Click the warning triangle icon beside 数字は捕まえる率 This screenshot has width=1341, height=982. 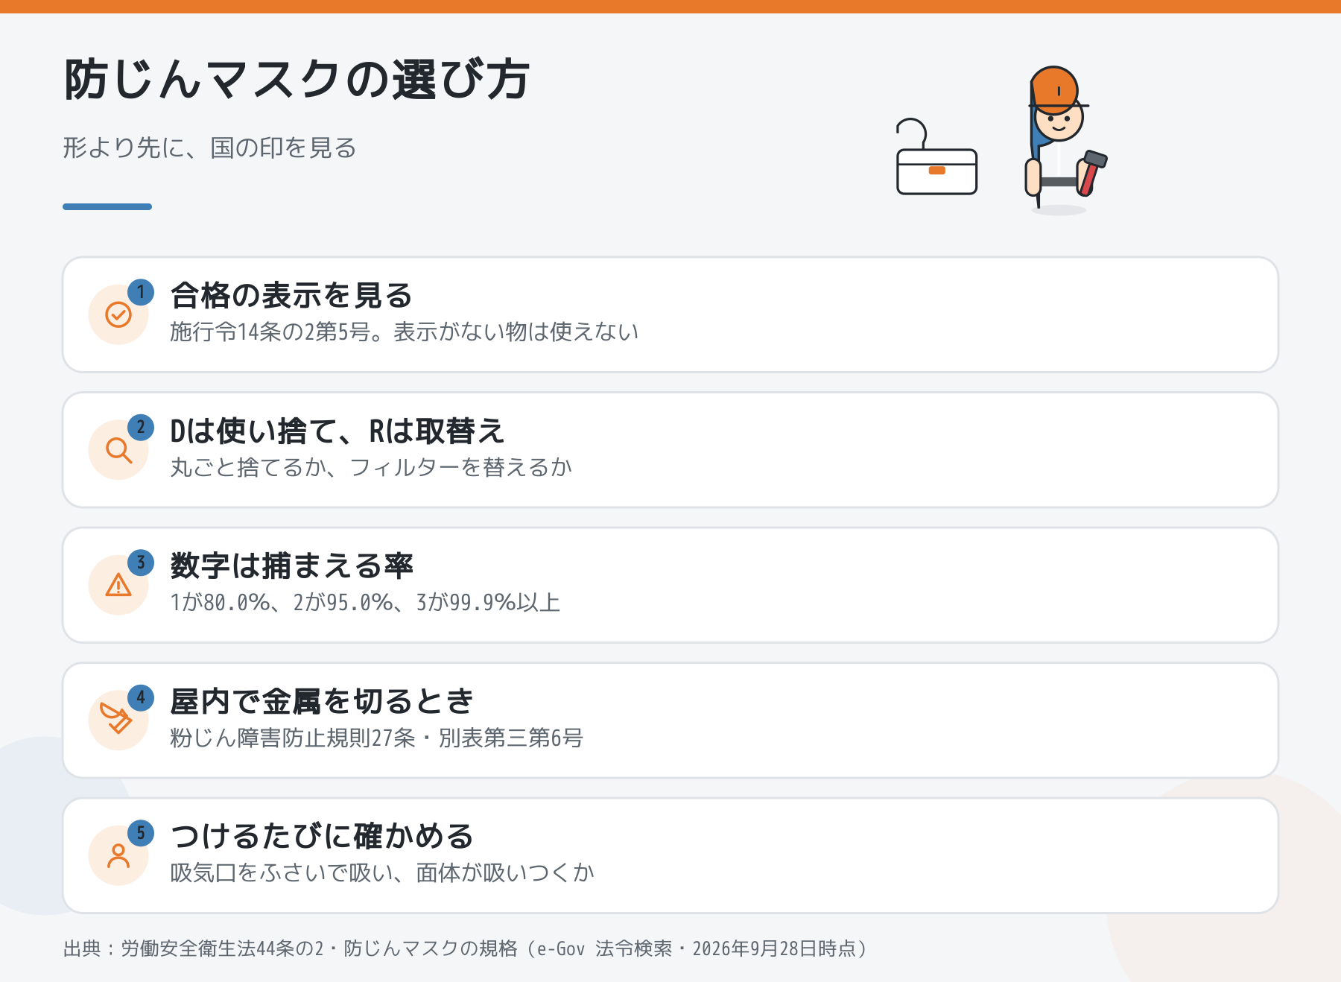coord(118,585)
